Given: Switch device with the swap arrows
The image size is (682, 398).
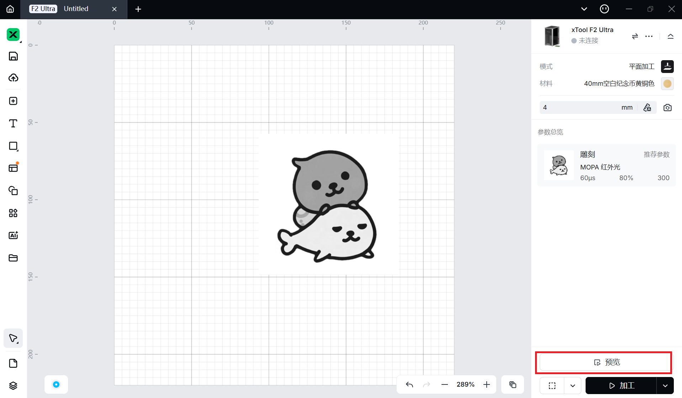Looking at the screenshot, I should click(x=635, y=36).
